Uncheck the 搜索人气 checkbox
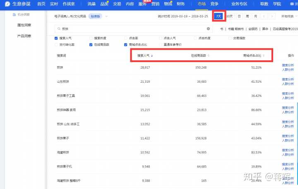298x189 pixels. [x=56, y=38]
